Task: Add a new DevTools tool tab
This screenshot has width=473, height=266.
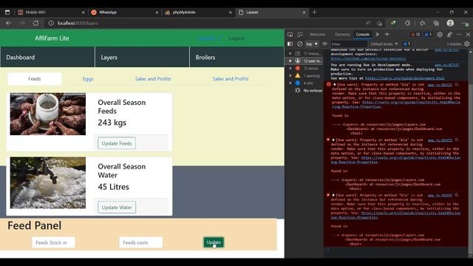Action: [387, 35]
